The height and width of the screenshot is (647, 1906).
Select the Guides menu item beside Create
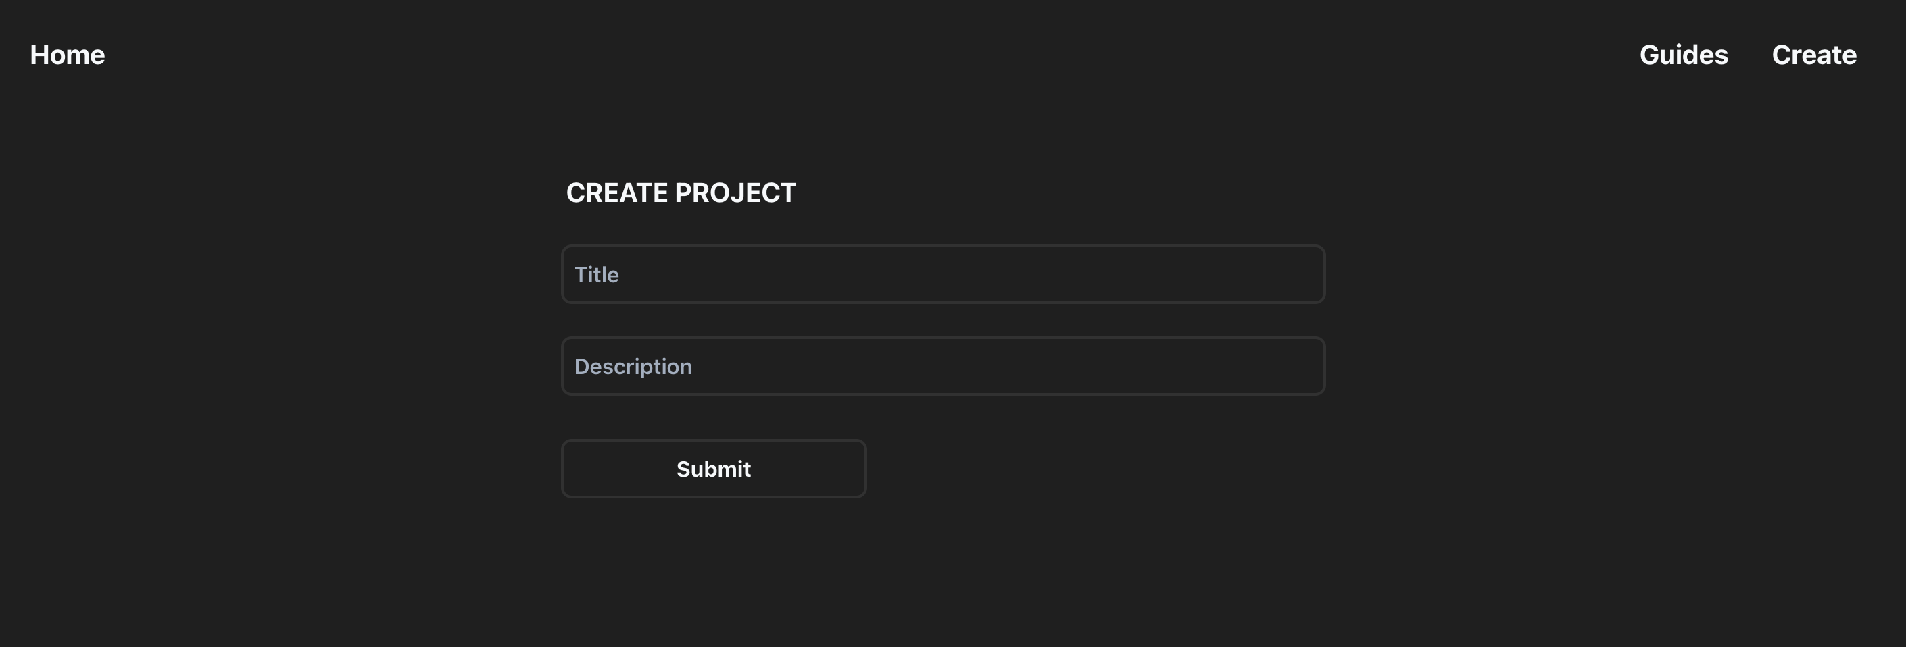point(1683,55)
